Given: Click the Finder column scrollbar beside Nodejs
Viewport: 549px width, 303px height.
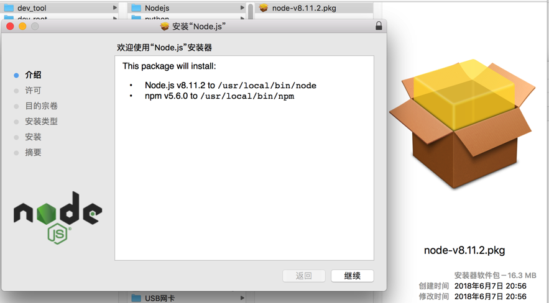Looking at the screenshot, I should pos(251,11).
